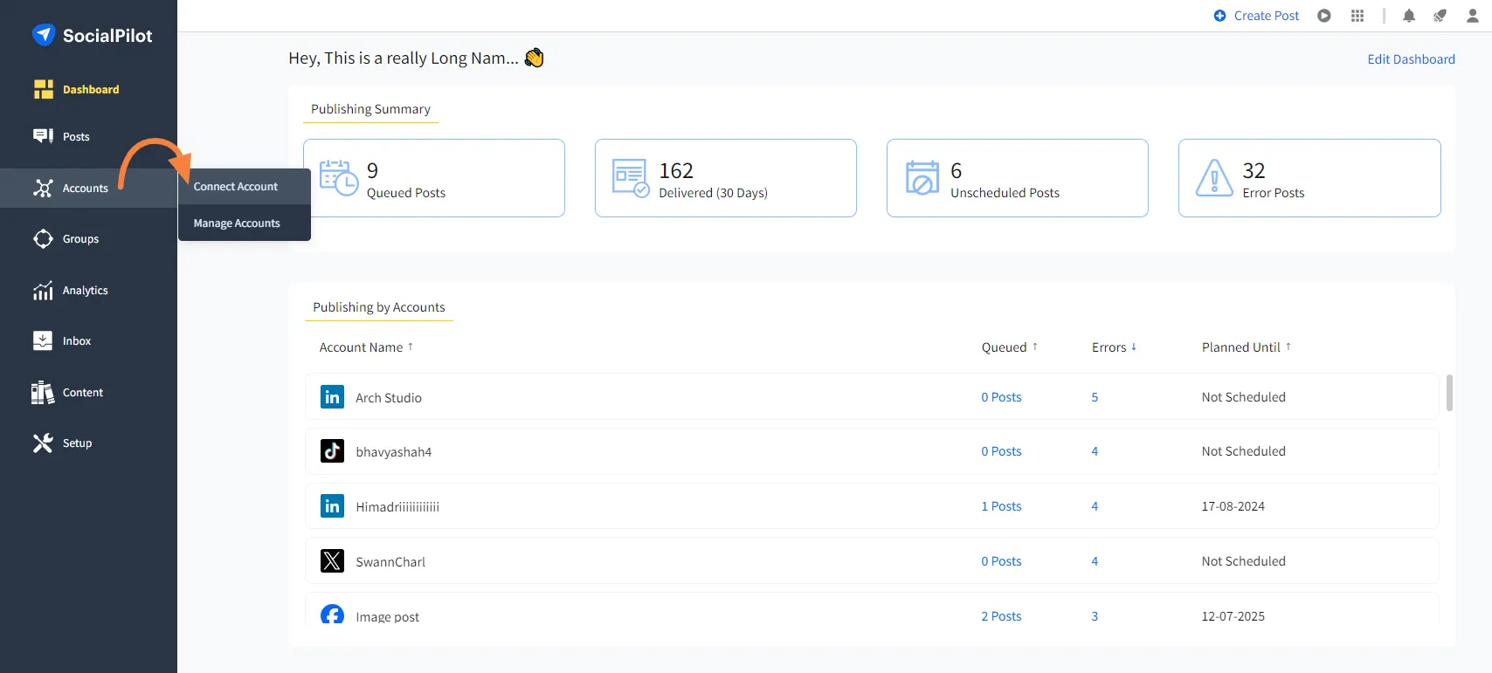Click the Create Post link
This screenshot has width=1492, height=673.
[1267, 16]
